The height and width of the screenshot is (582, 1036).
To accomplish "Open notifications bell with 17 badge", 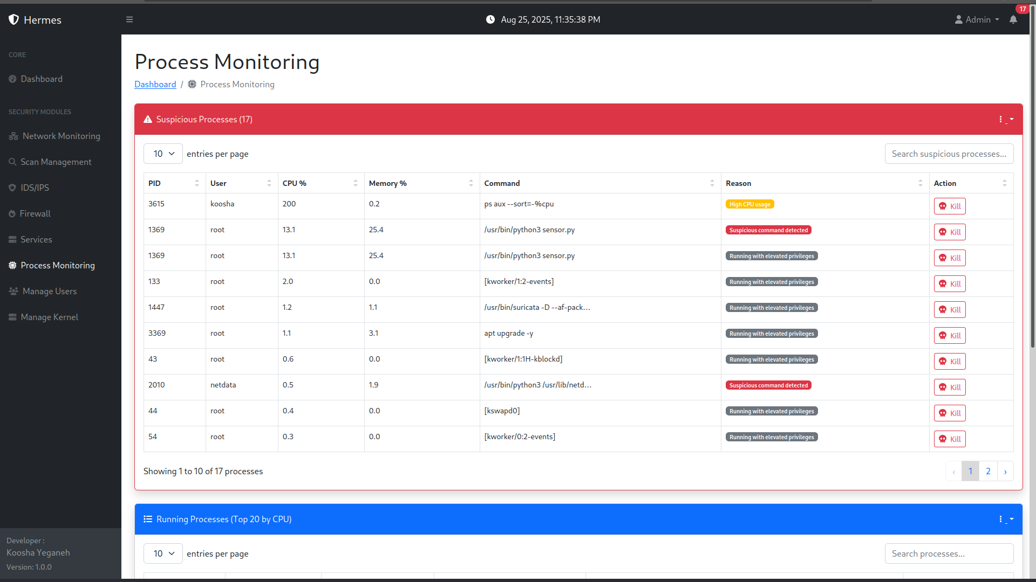I will tap(1013, 19).
